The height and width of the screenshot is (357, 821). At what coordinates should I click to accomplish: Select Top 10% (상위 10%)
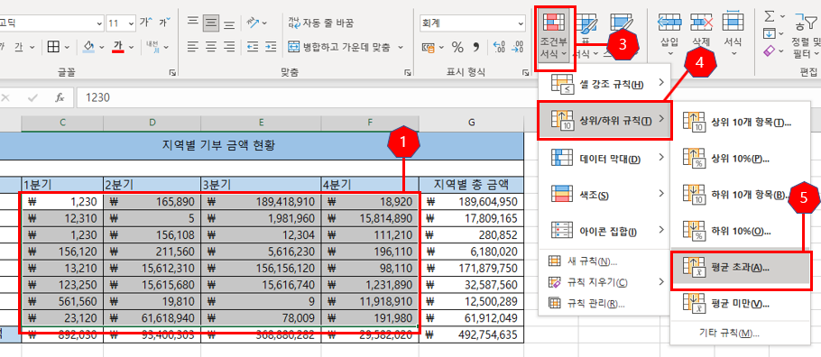(x=742, y=159)
